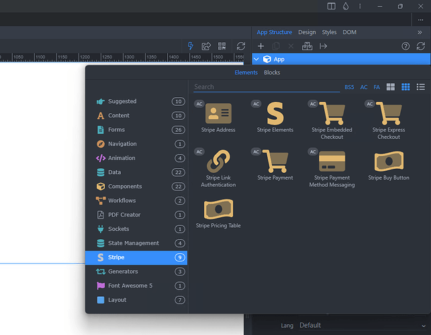Add the Stripe Address element

(x=218, y=117)
